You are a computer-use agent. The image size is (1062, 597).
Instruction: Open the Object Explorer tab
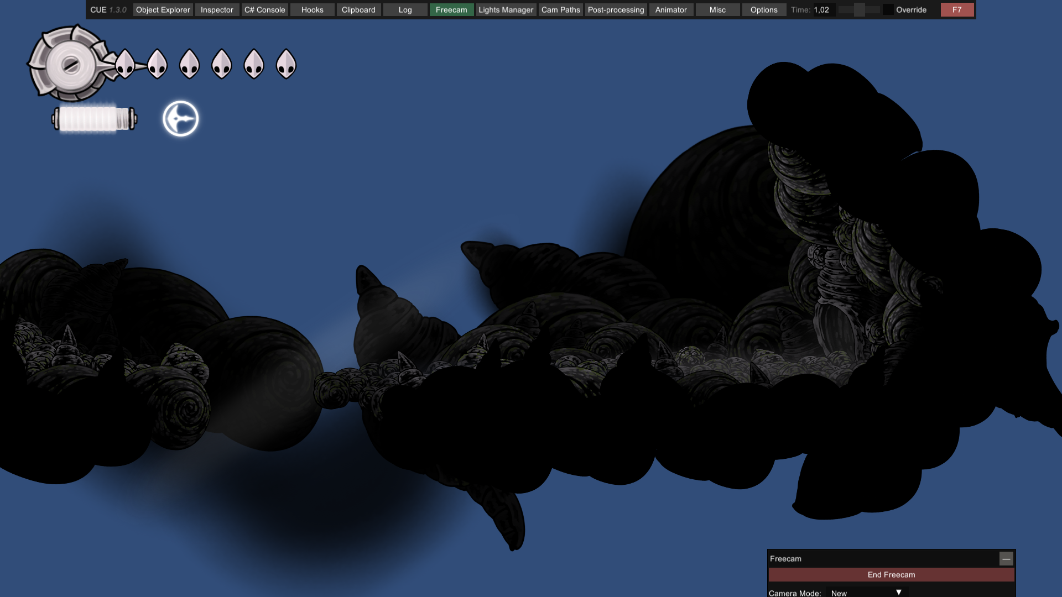163,10
